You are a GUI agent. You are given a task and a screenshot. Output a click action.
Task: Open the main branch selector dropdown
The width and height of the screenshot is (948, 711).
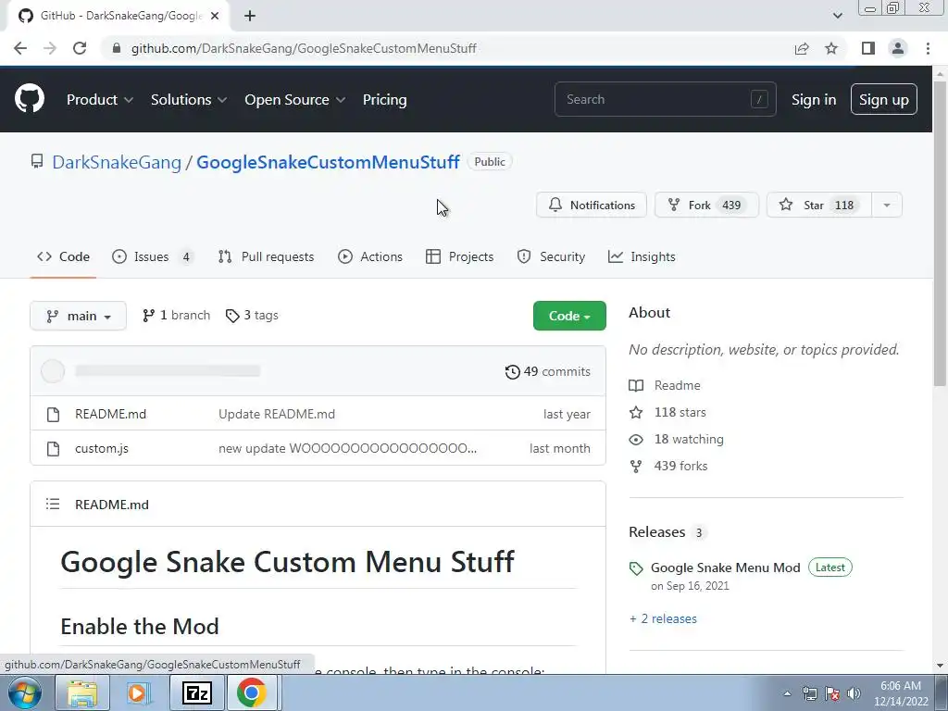tap(78, 316)
